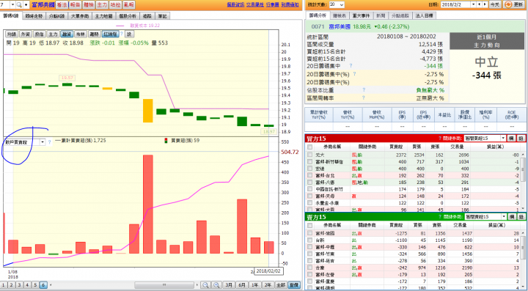Screen dimensions: 528x291
Task: Select the 1年 time range button
Action: pos(255,285)
